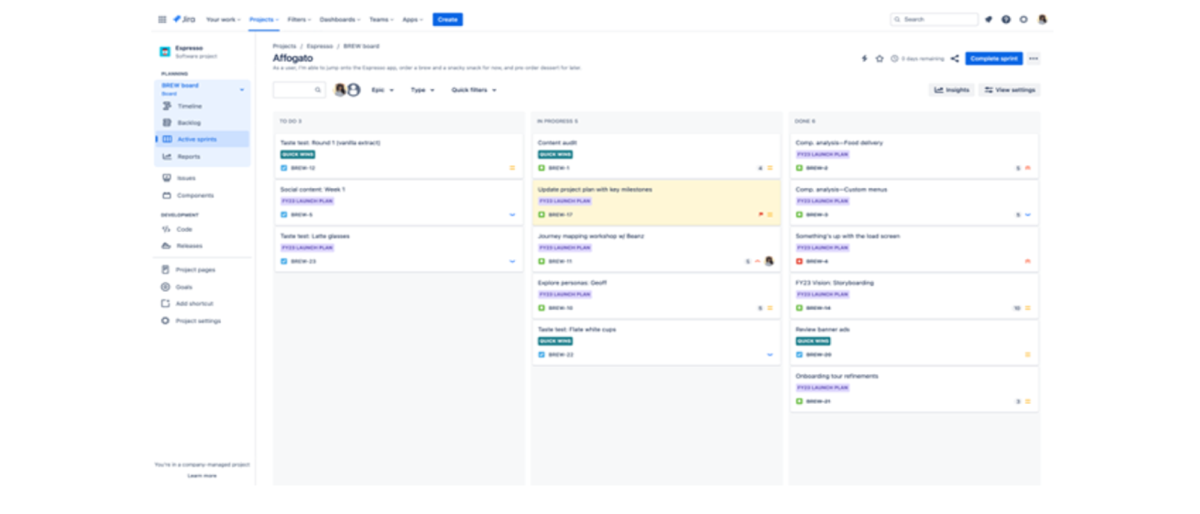Viewport: 1200px width, 514px height.
Task: Open the Social content: Week 1 card
Action: point(398,202)
